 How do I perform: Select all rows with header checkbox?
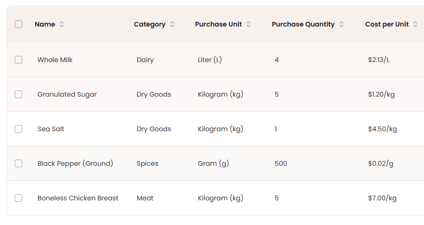(x=19, y=24)
